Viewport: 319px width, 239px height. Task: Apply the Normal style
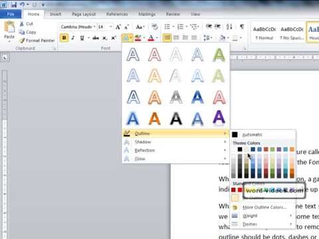pyautogui.click(x=265, y=33)
